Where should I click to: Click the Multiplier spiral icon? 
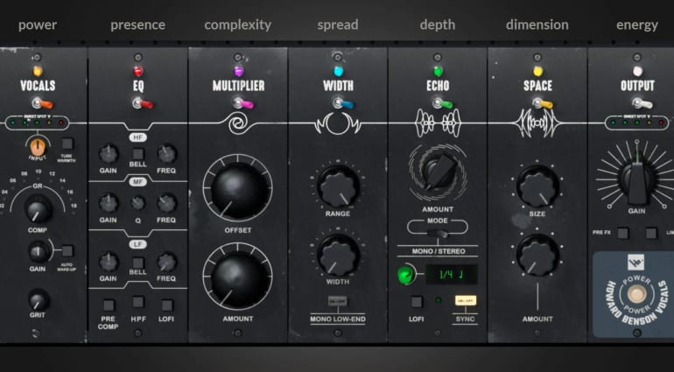(x=238, y=124)
